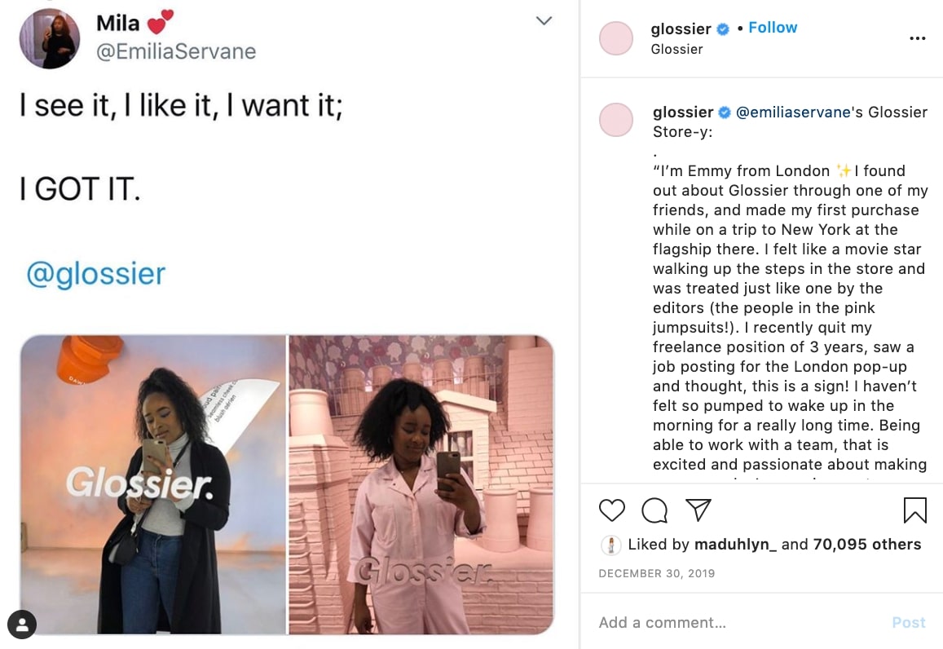Viewport: 943px width, 649px height.
Task: Click the December 30, 2019 timestamp
Action: pyautogui.click(x=656, y=574)
